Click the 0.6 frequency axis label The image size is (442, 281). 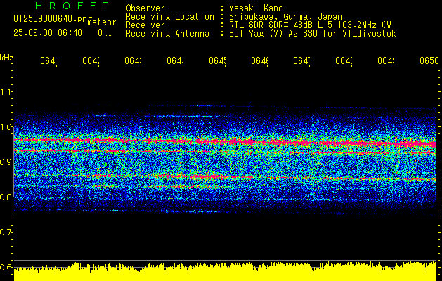pyautogui.click(x=6, y=267)
